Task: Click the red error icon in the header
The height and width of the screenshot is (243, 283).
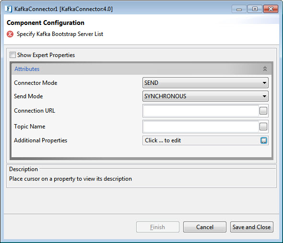Action: [10, 34]
